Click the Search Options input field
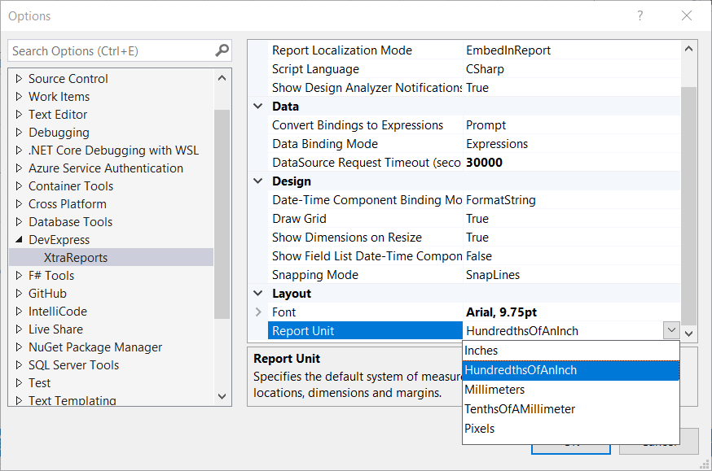The width and height of the screenshot is (712, 471). click(110, 50)
